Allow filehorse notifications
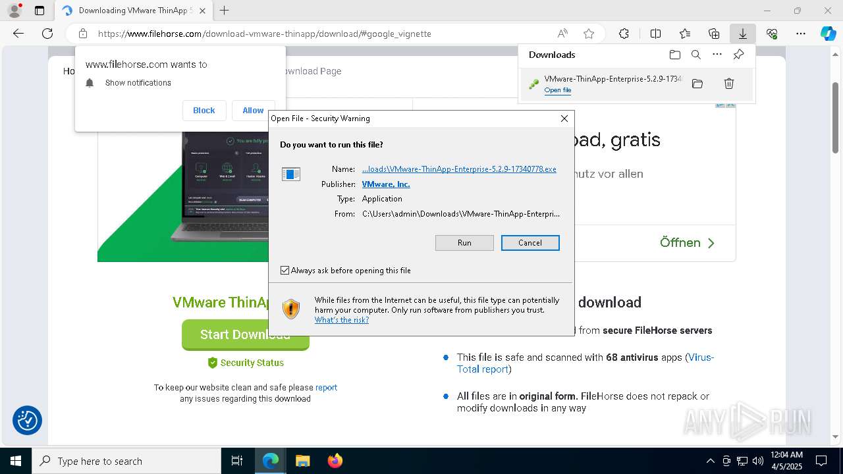Viewport: 843px width, 474px height. click(x=253, y=111)
